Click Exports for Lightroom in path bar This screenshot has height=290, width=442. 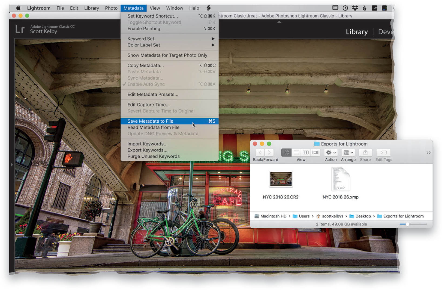point(400,216)
